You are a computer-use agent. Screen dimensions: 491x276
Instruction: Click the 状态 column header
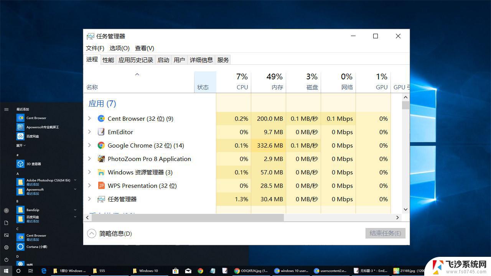(x=205, y=82)
